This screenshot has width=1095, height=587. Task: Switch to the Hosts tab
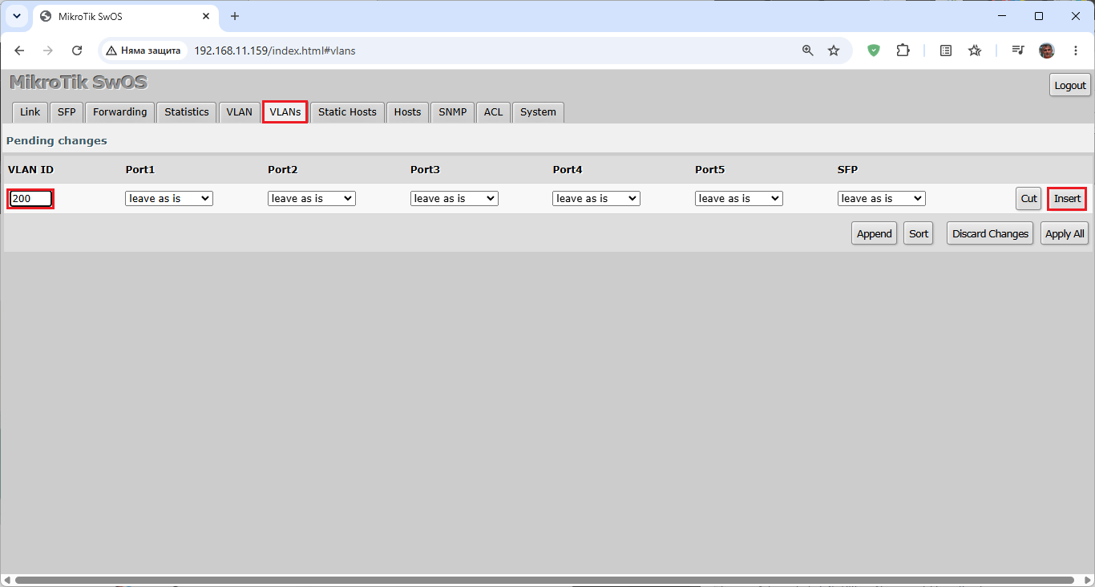pos(407,112)
